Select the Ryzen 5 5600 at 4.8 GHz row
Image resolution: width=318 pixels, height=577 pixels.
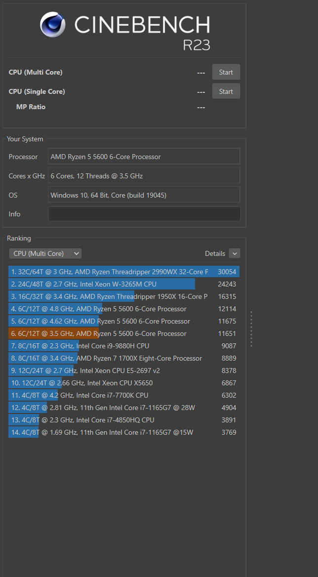pyautogui.click(x=124, y=309)
